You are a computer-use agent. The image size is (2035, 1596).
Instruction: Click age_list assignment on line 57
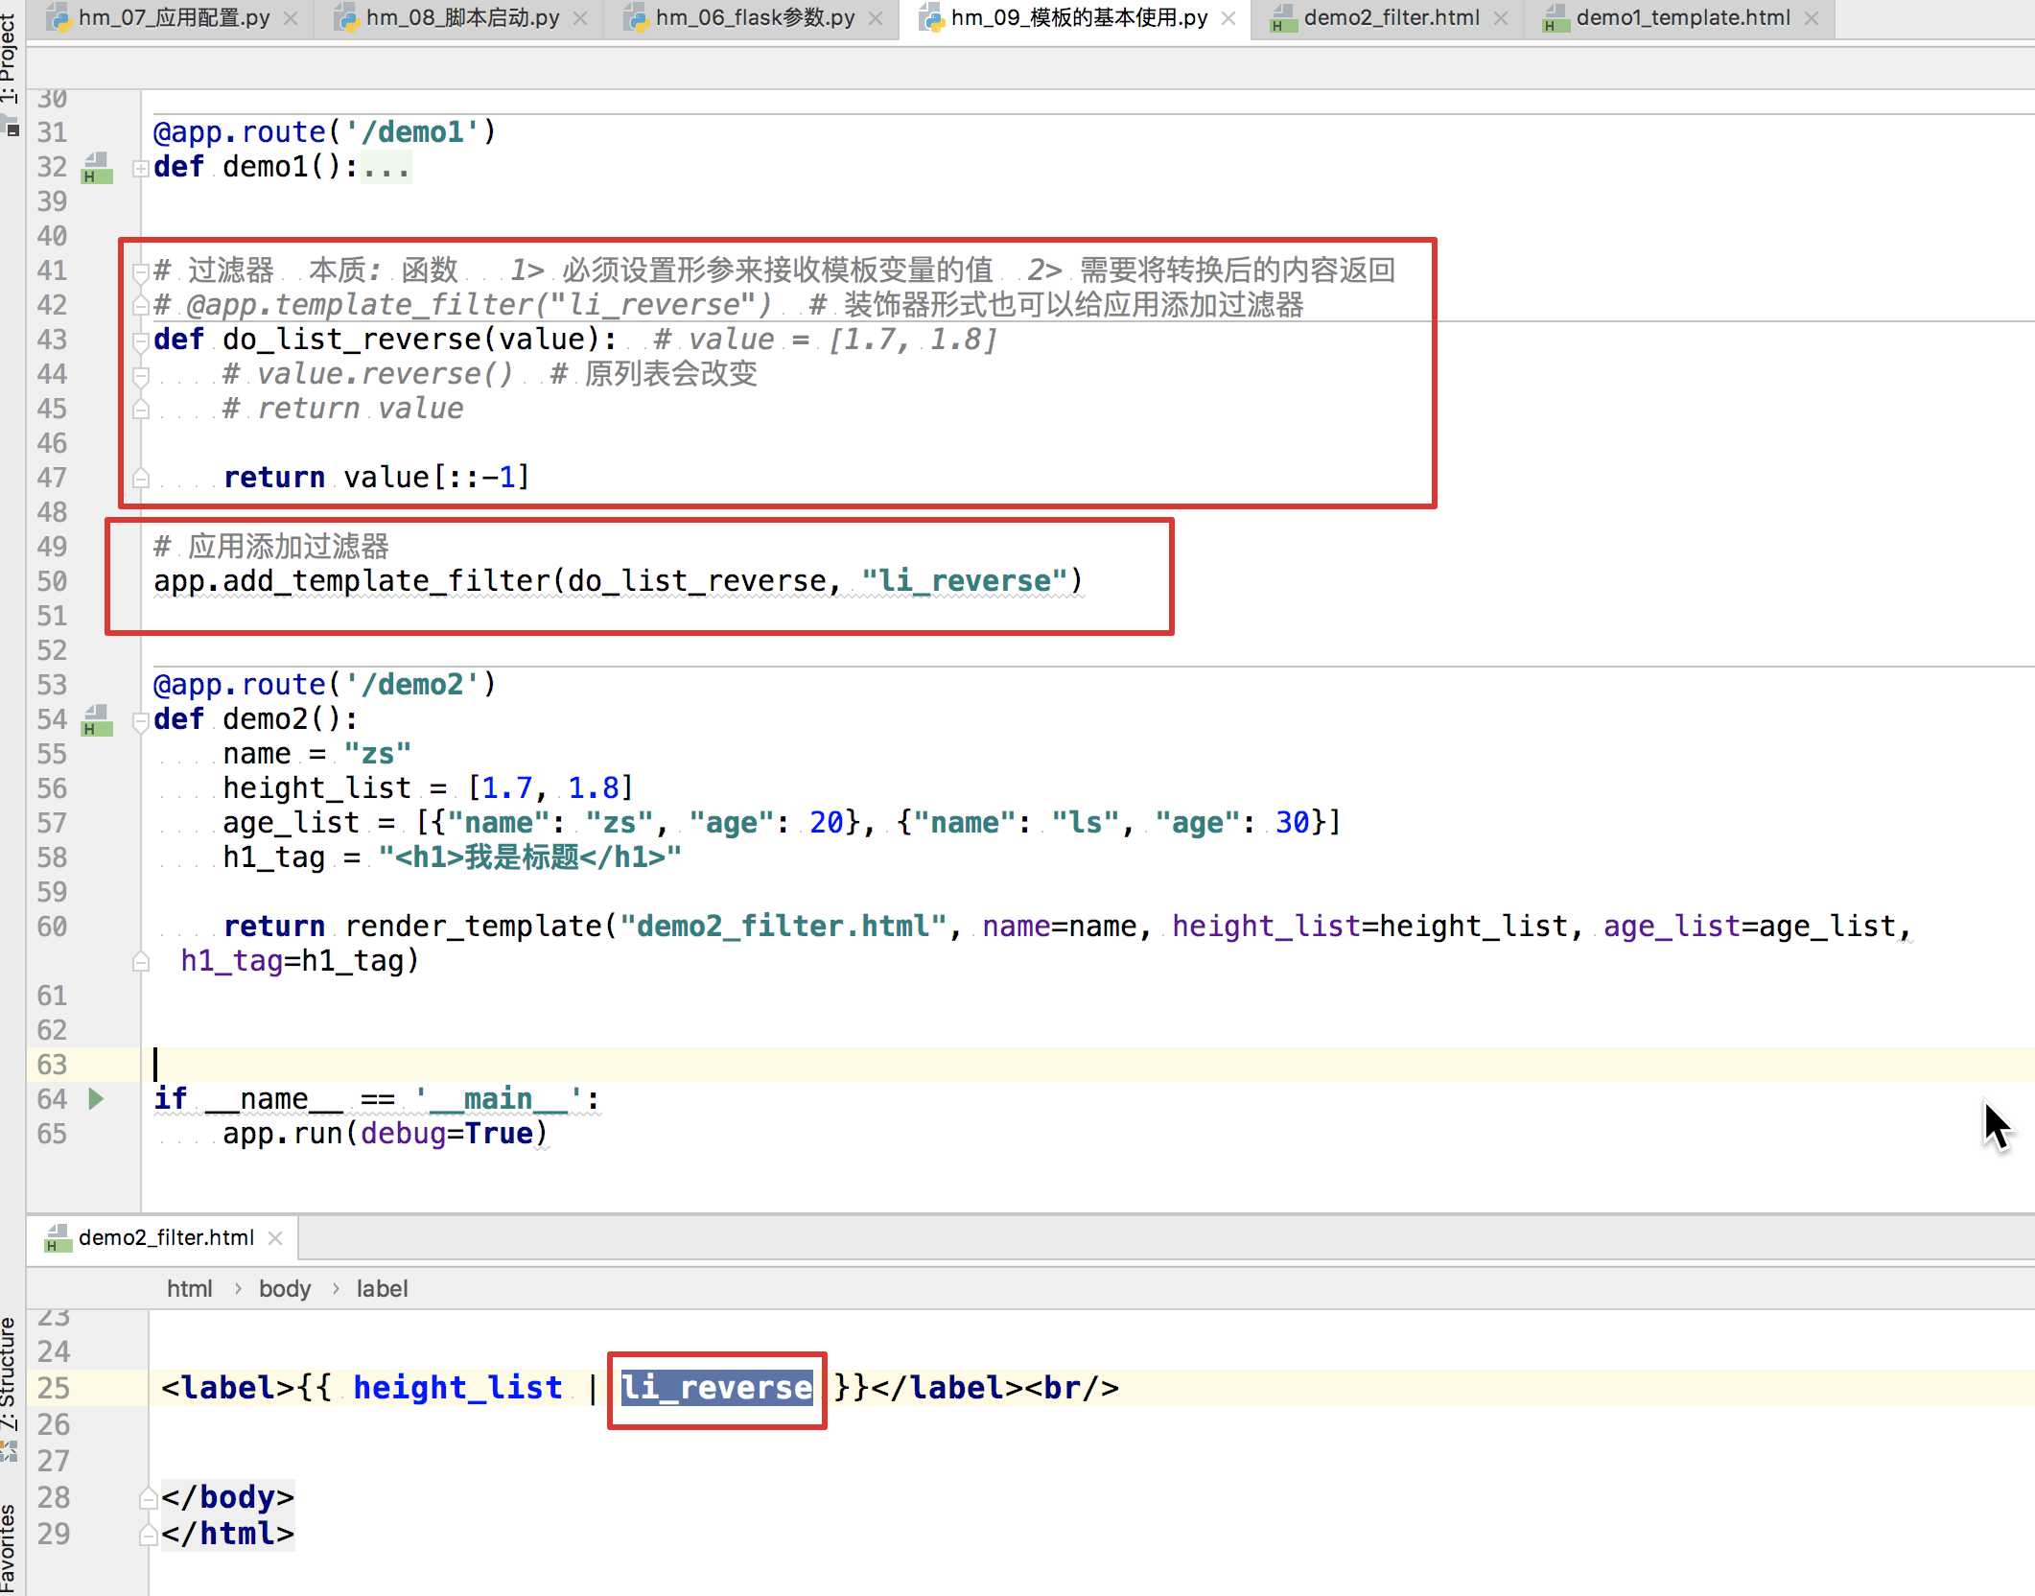pyautogui.click(x=781, y=823)
